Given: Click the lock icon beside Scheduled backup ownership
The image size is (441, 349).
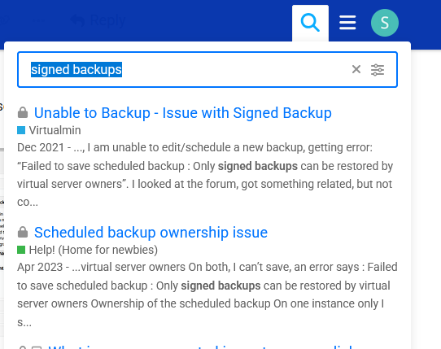Looking at the screenshot, I should (x=23, y=233).
